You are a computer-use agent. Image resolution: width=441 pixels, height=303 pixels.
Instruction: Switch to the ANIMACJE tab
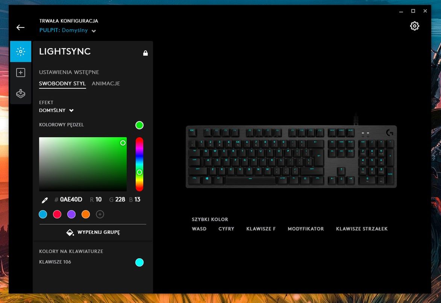(x=106, y=83)
